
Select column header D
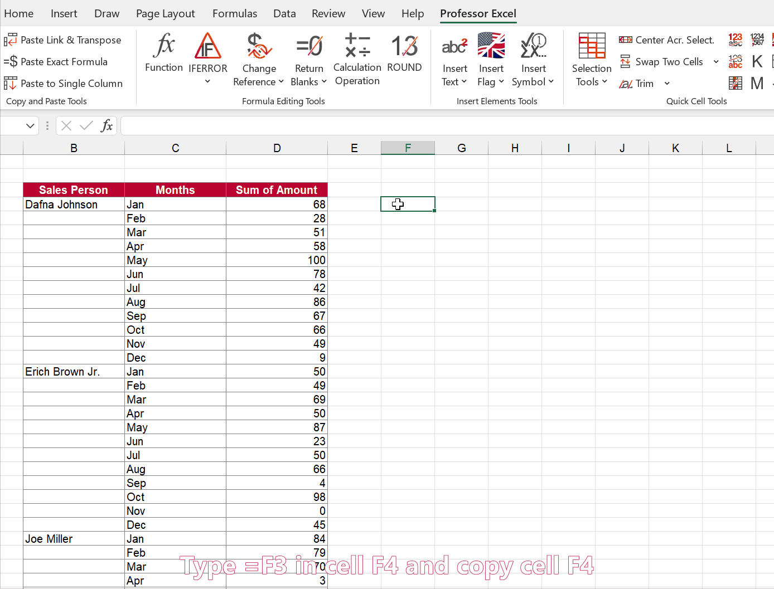277,147
